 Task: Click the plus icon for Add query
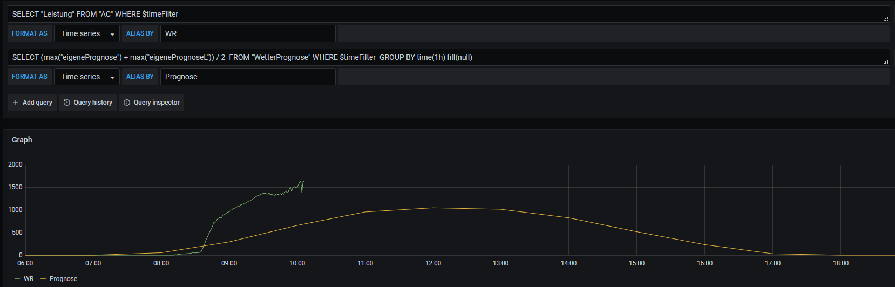click(16, 102)
